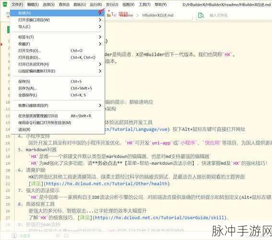Focus the 输入文件名 search field
The height and width of the screenshot is (240, 272).
pyautogui.click(x=234, y=15)
